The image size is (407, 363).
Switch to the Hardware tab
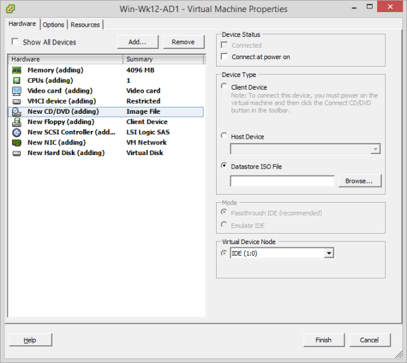tap(22, 24)
